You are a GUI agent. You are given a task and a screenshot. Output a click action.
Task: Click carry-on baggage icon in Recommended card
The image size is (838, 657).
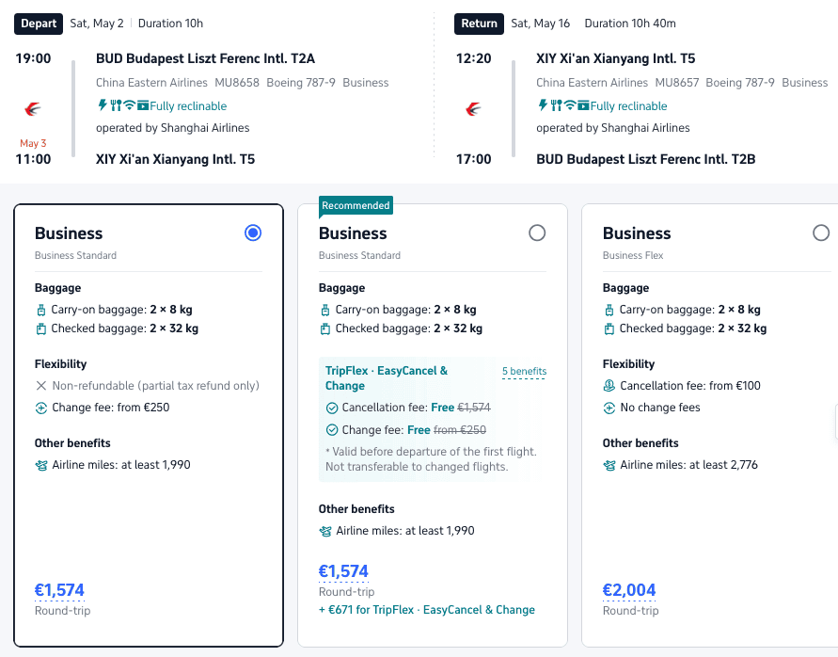[324, 310]
